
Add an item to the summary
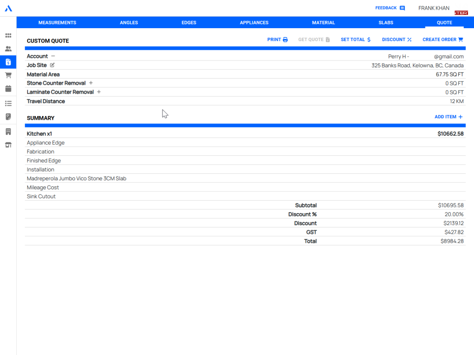pos(449,117)
